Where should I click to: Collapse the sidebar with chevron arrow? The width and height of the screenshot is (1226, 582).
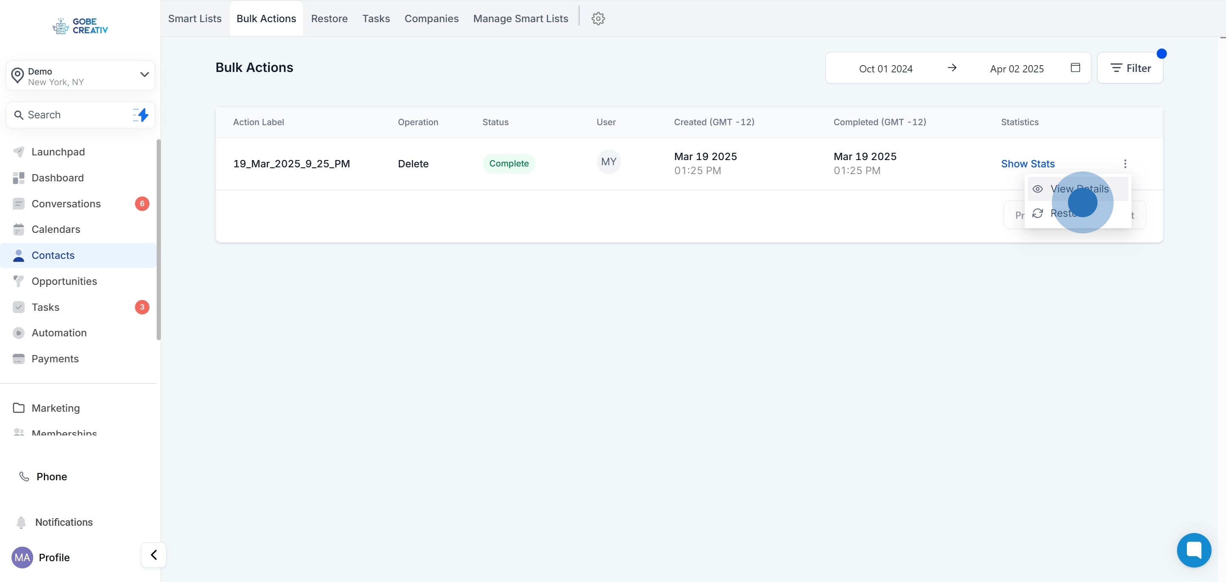point(153,555)
